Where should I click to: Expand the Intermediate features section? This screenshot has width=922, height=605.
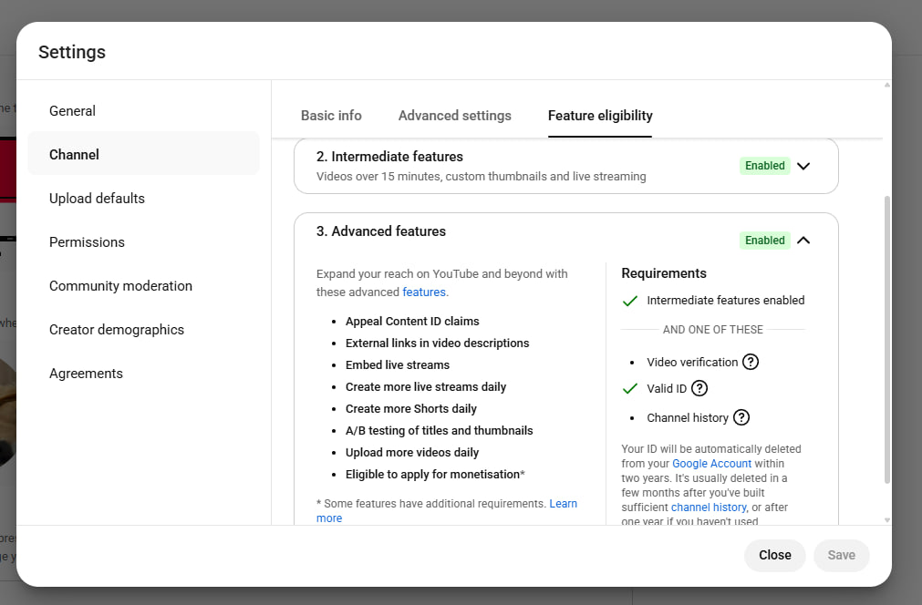(803, 166)
